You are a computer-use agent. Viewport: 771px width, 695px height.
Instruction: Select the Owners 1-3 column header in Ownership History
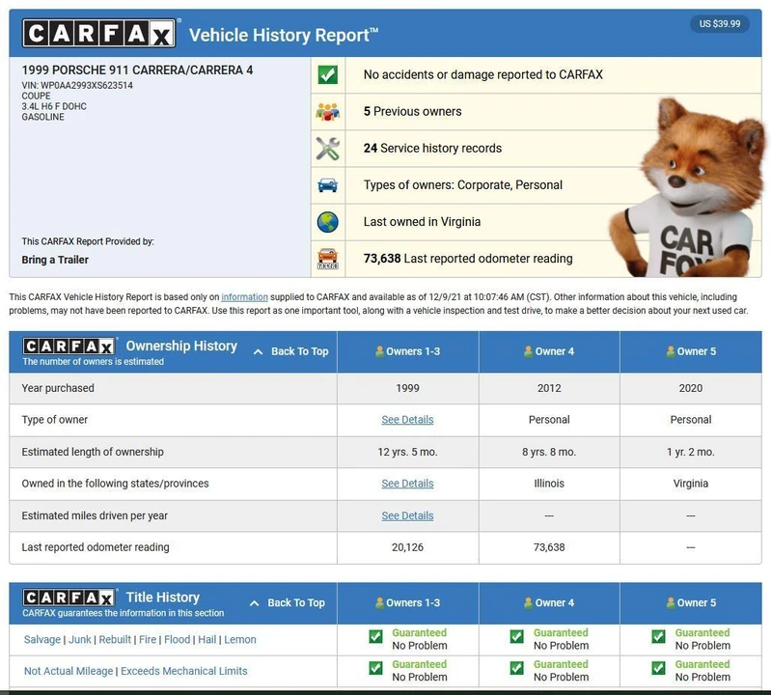pyautogui.click(x=407, y=351)
